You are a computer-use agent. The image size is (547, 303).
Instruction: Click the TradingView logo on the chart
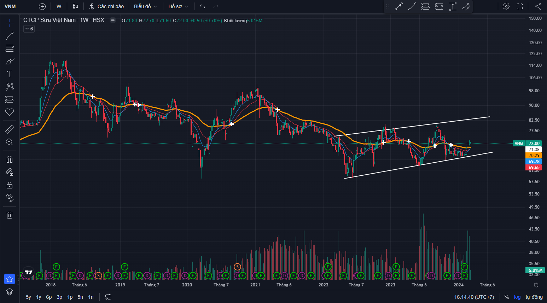(x=29, y=272)
